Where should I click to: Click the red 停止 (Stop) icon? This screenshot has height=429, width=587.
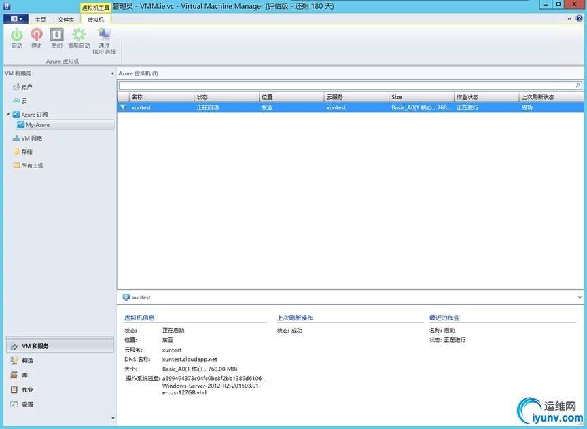pos(37,35)
